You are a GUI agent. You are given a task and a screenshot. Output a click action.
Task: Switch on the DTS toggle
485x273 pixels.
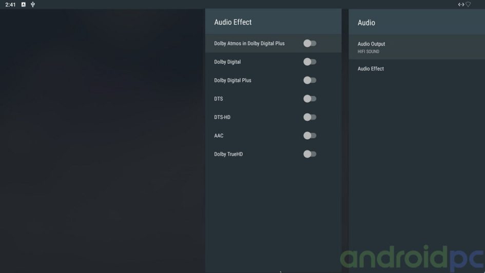[309, 99]
